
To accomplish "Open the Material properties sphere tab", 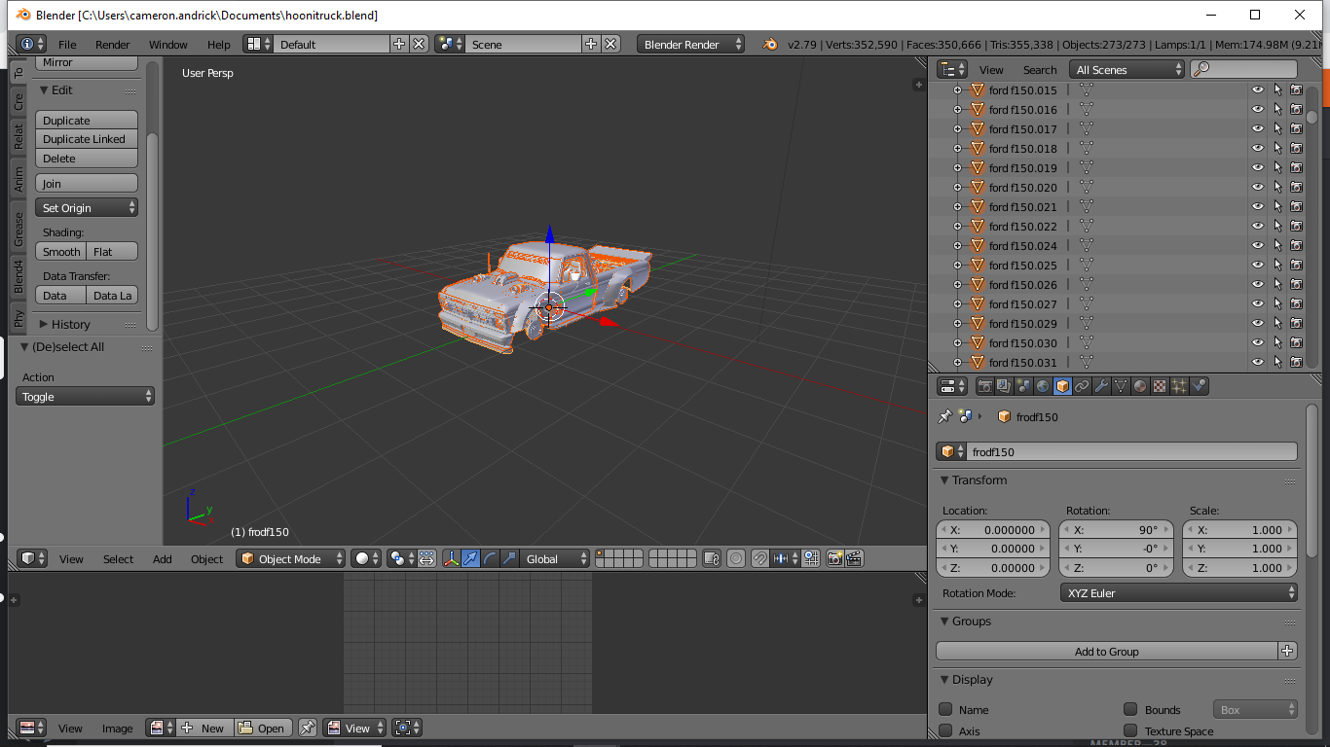I will pos(1140,386).
